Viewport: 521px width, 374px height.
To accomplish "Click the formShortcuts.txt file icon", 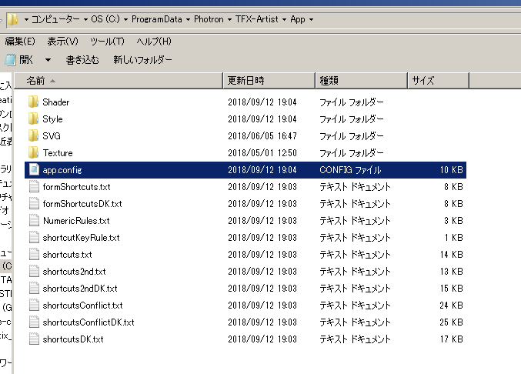I will (34, 187).
